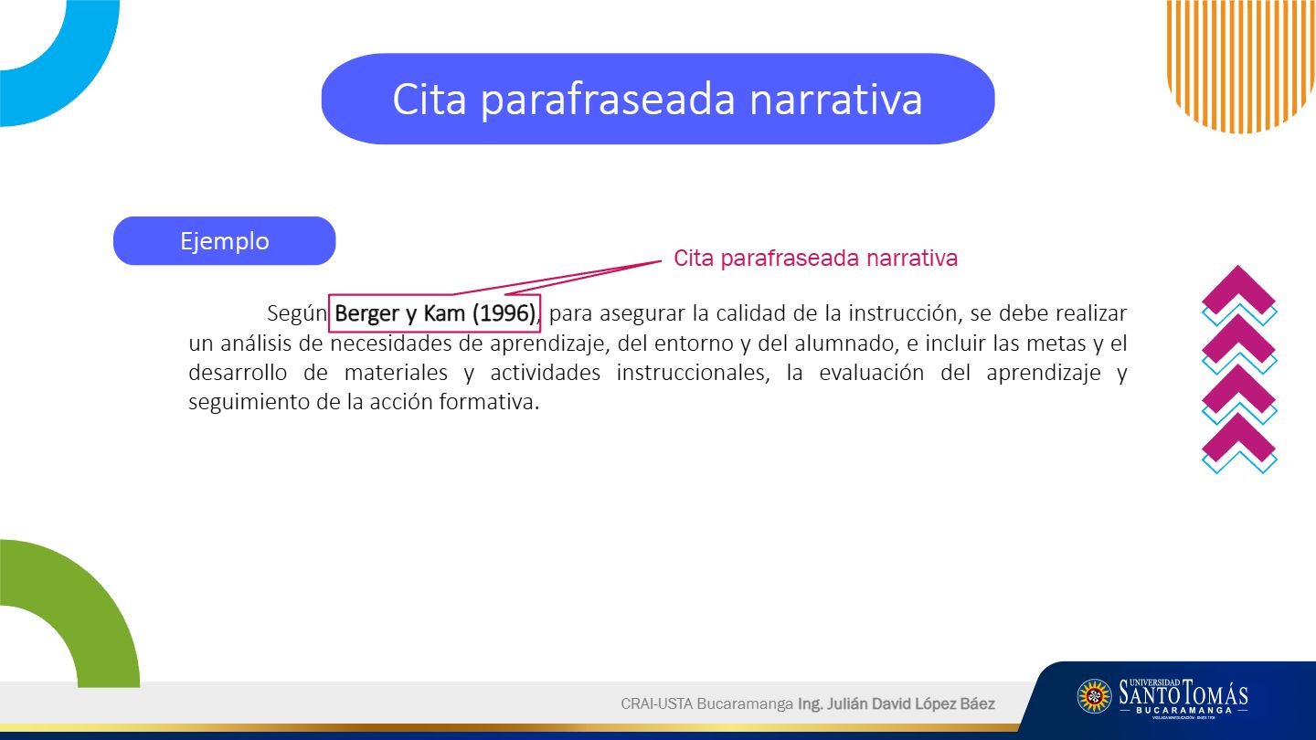Click the Santo Tomás sun emblem

click(x=1093, y=696)
